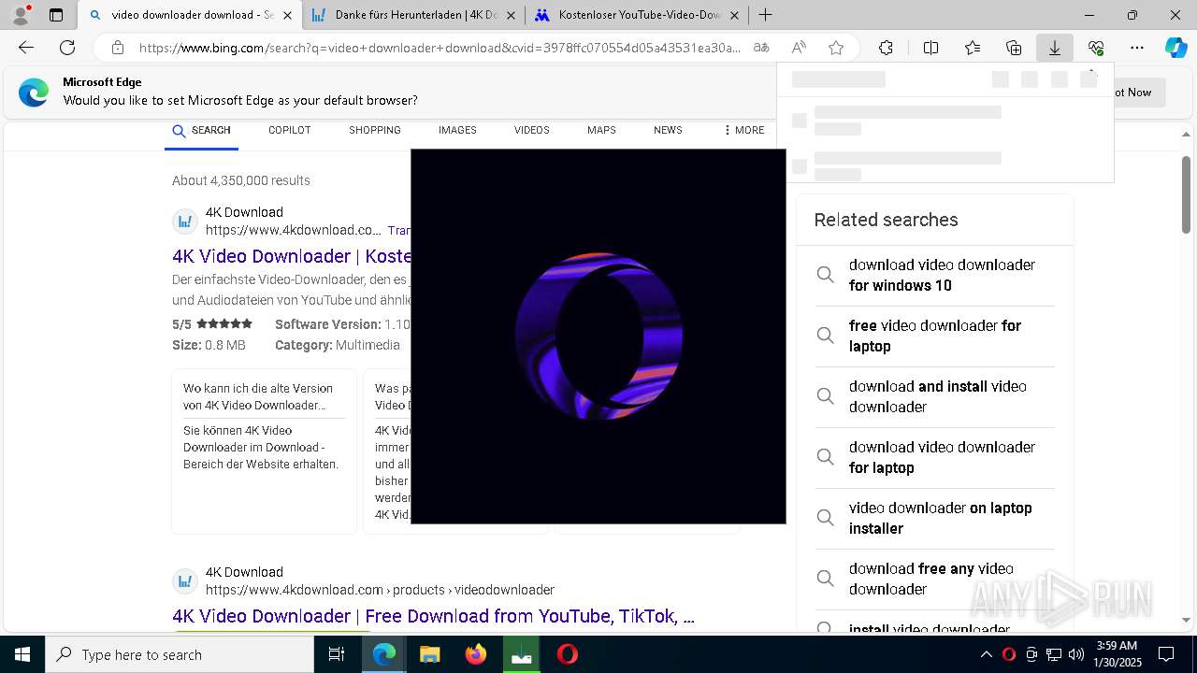Viewport: 1197px width, 673px height.
Task: Open the translate icon in the address bar
Action: click(762, 48)
